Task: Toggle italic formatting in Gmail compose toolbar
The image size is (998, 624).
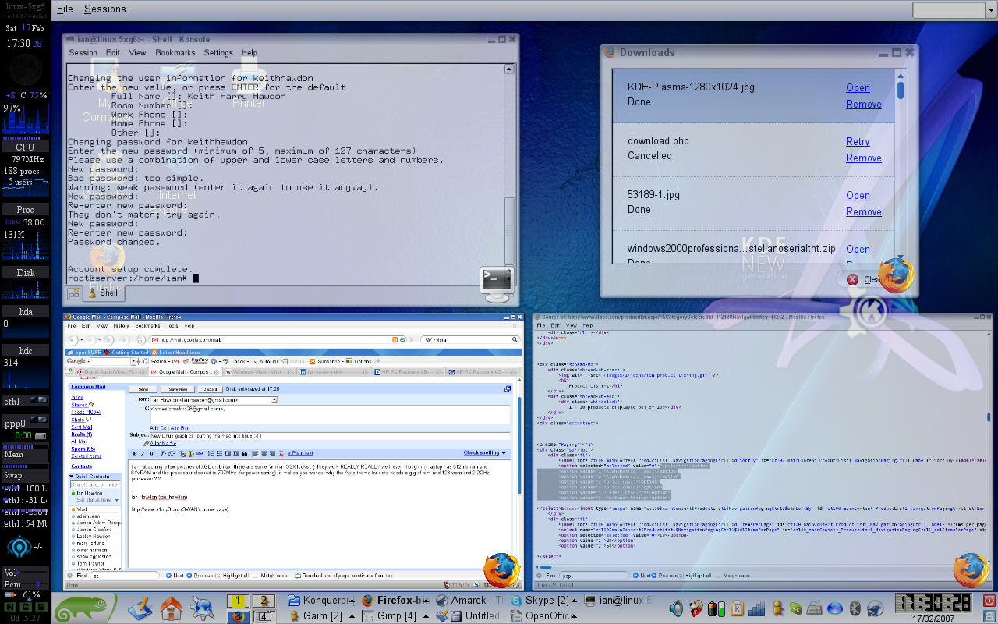Action: pyautogui.click(x=143, y=453)
